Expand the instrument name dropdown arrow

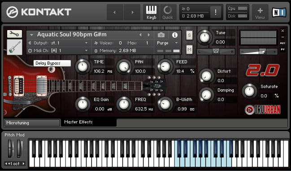(31, 35)
